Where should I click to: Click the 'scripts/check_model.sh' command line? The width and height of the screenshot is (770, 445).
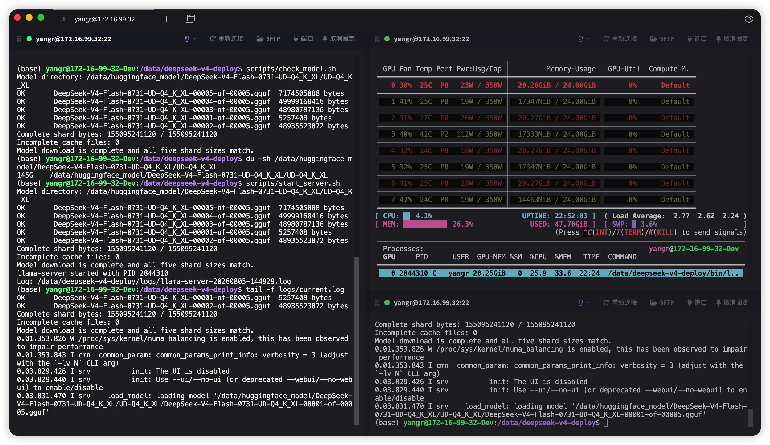point(176,69)
